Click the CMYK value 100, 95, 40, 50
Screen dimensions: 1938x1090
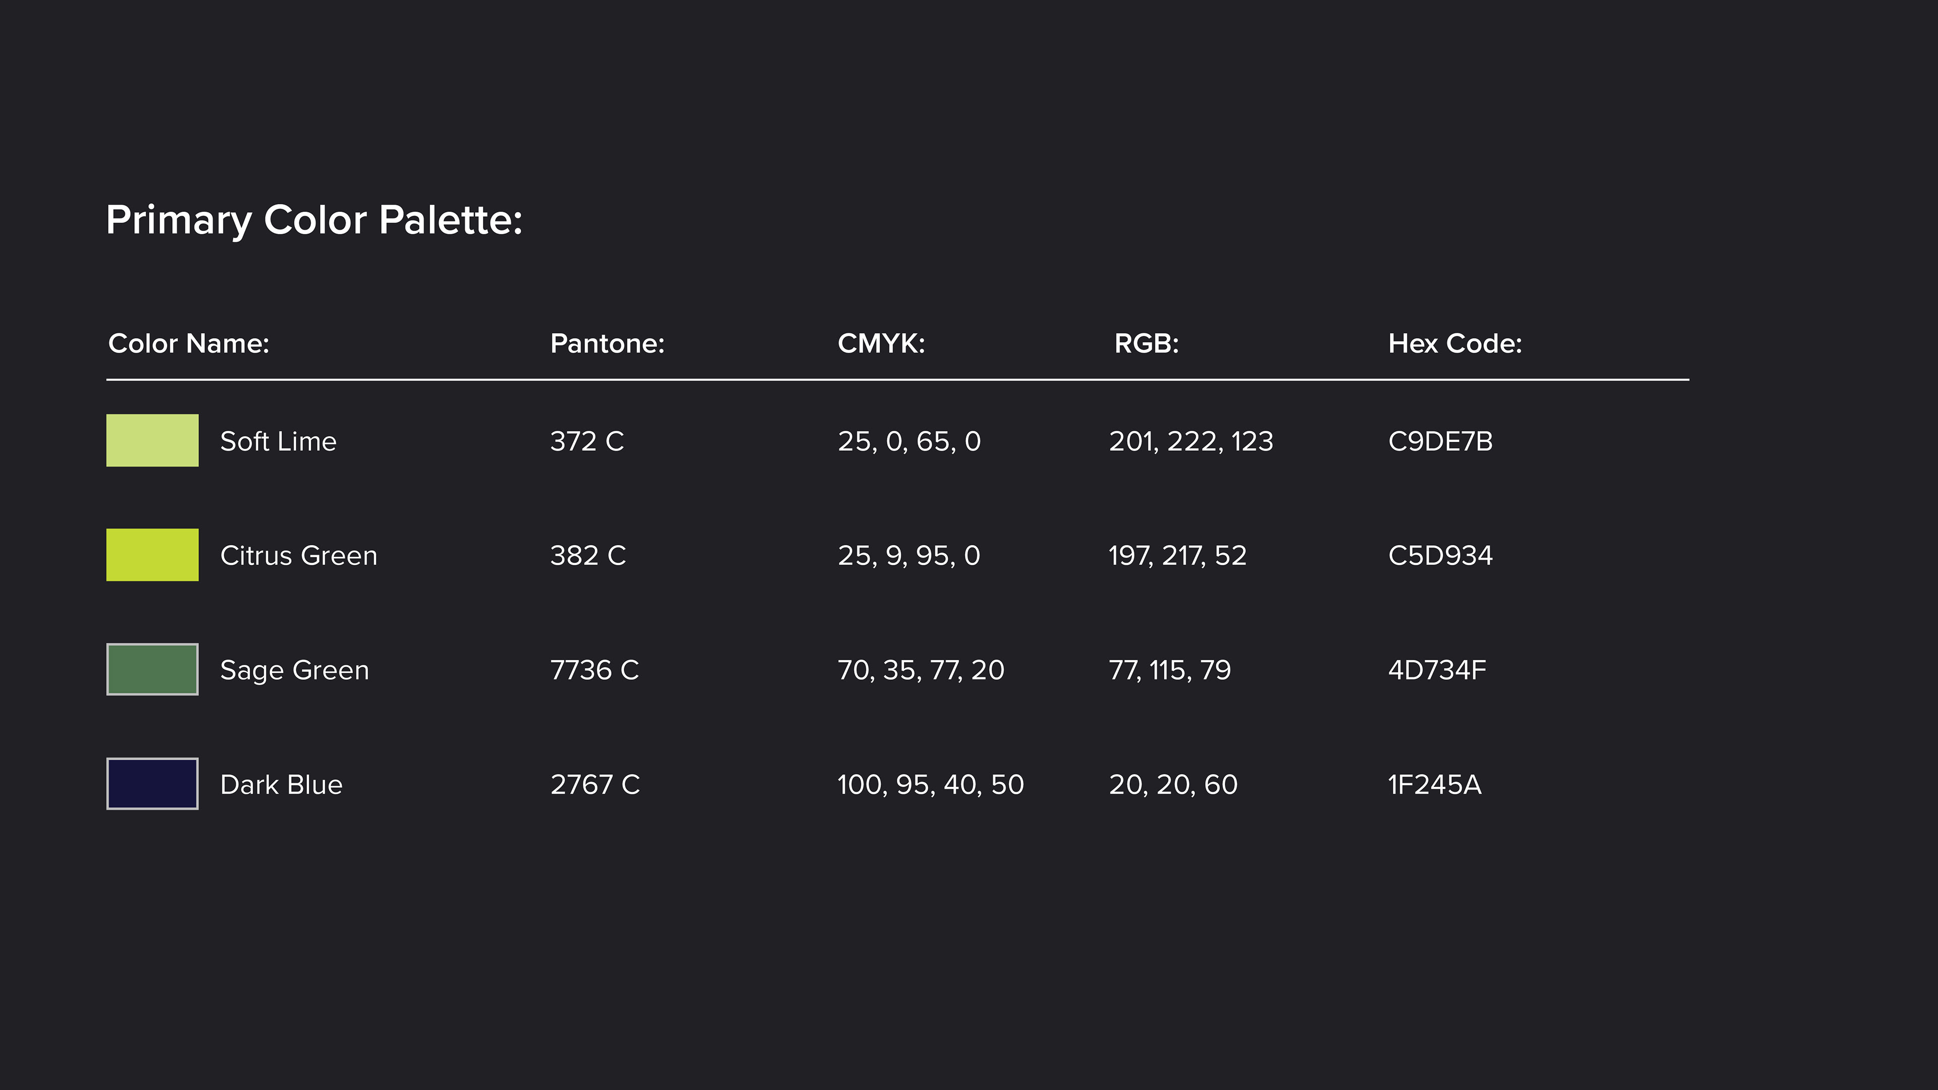click(931, 784)
